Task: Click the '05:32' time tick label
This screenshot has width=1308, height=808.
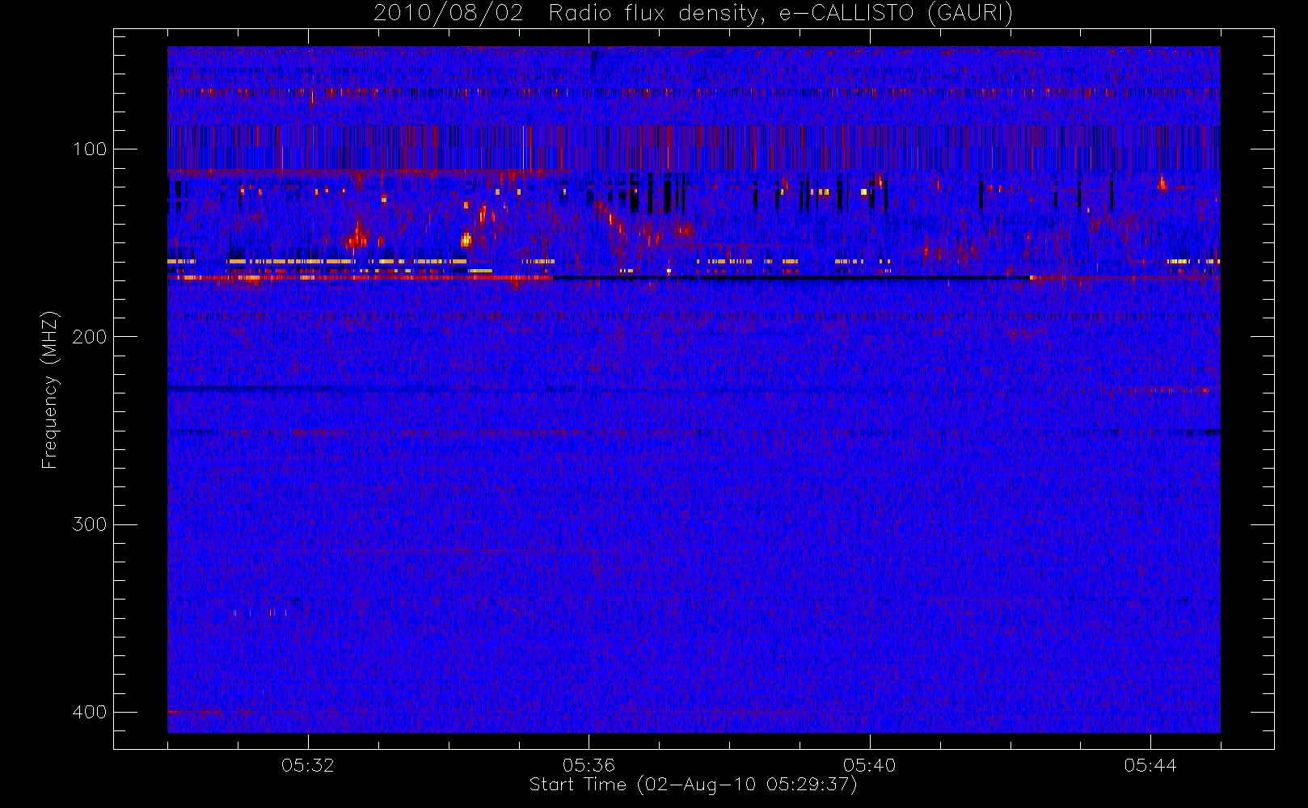Action: (308, 765)
